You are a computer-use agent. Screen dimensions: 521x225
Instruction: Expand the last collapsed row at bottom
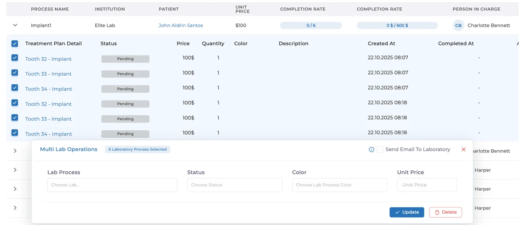[x=15, y=208]
